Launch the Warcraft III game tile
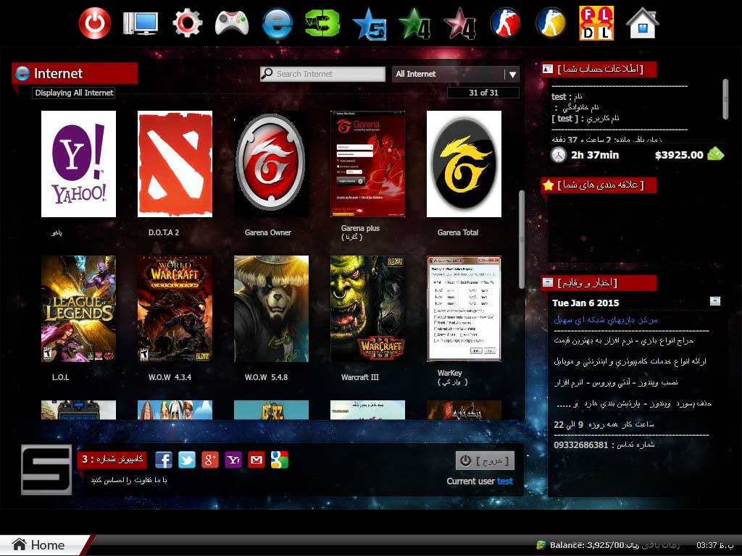742x556 pixels. 367,308
